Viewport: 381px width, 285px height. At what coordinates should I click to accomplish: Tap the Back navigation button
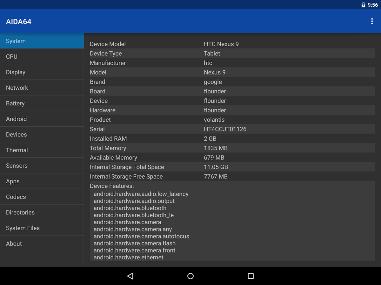tap(130, 276)
